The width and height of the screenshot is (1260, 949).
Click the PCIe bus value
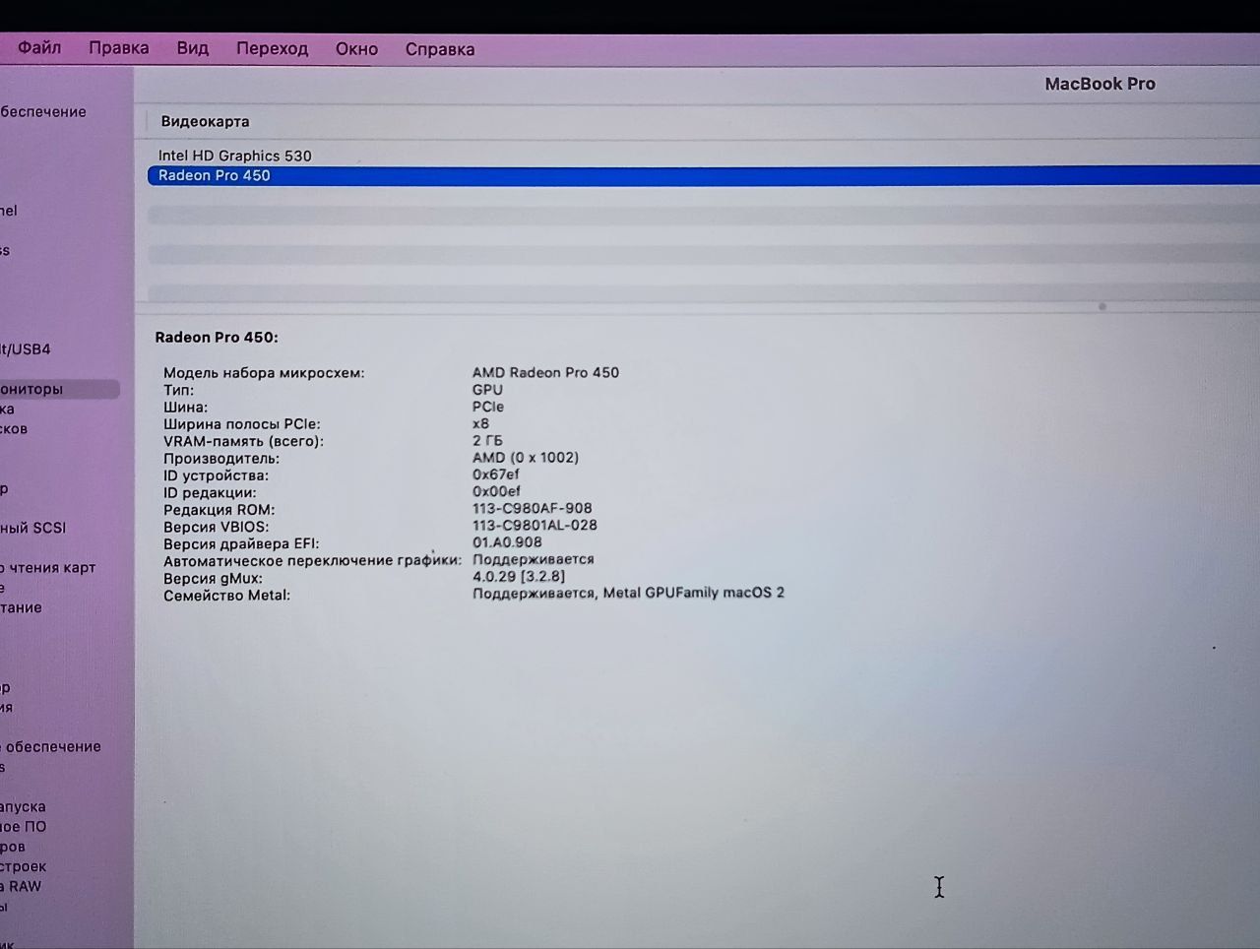tap(488, 406)
